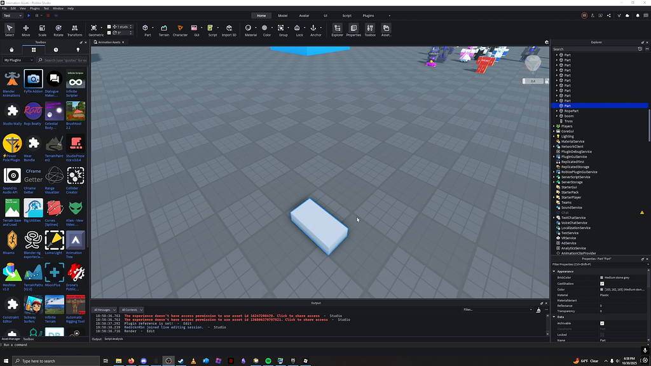This screenshot has height=366, width=651.
Task: Open the Import 3D tool
Action: click(x=229, y=30)
